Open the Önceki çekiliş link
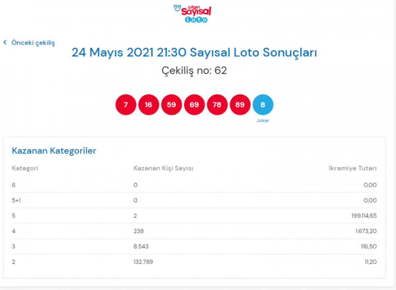396x290 pixels. pos(33,43)
